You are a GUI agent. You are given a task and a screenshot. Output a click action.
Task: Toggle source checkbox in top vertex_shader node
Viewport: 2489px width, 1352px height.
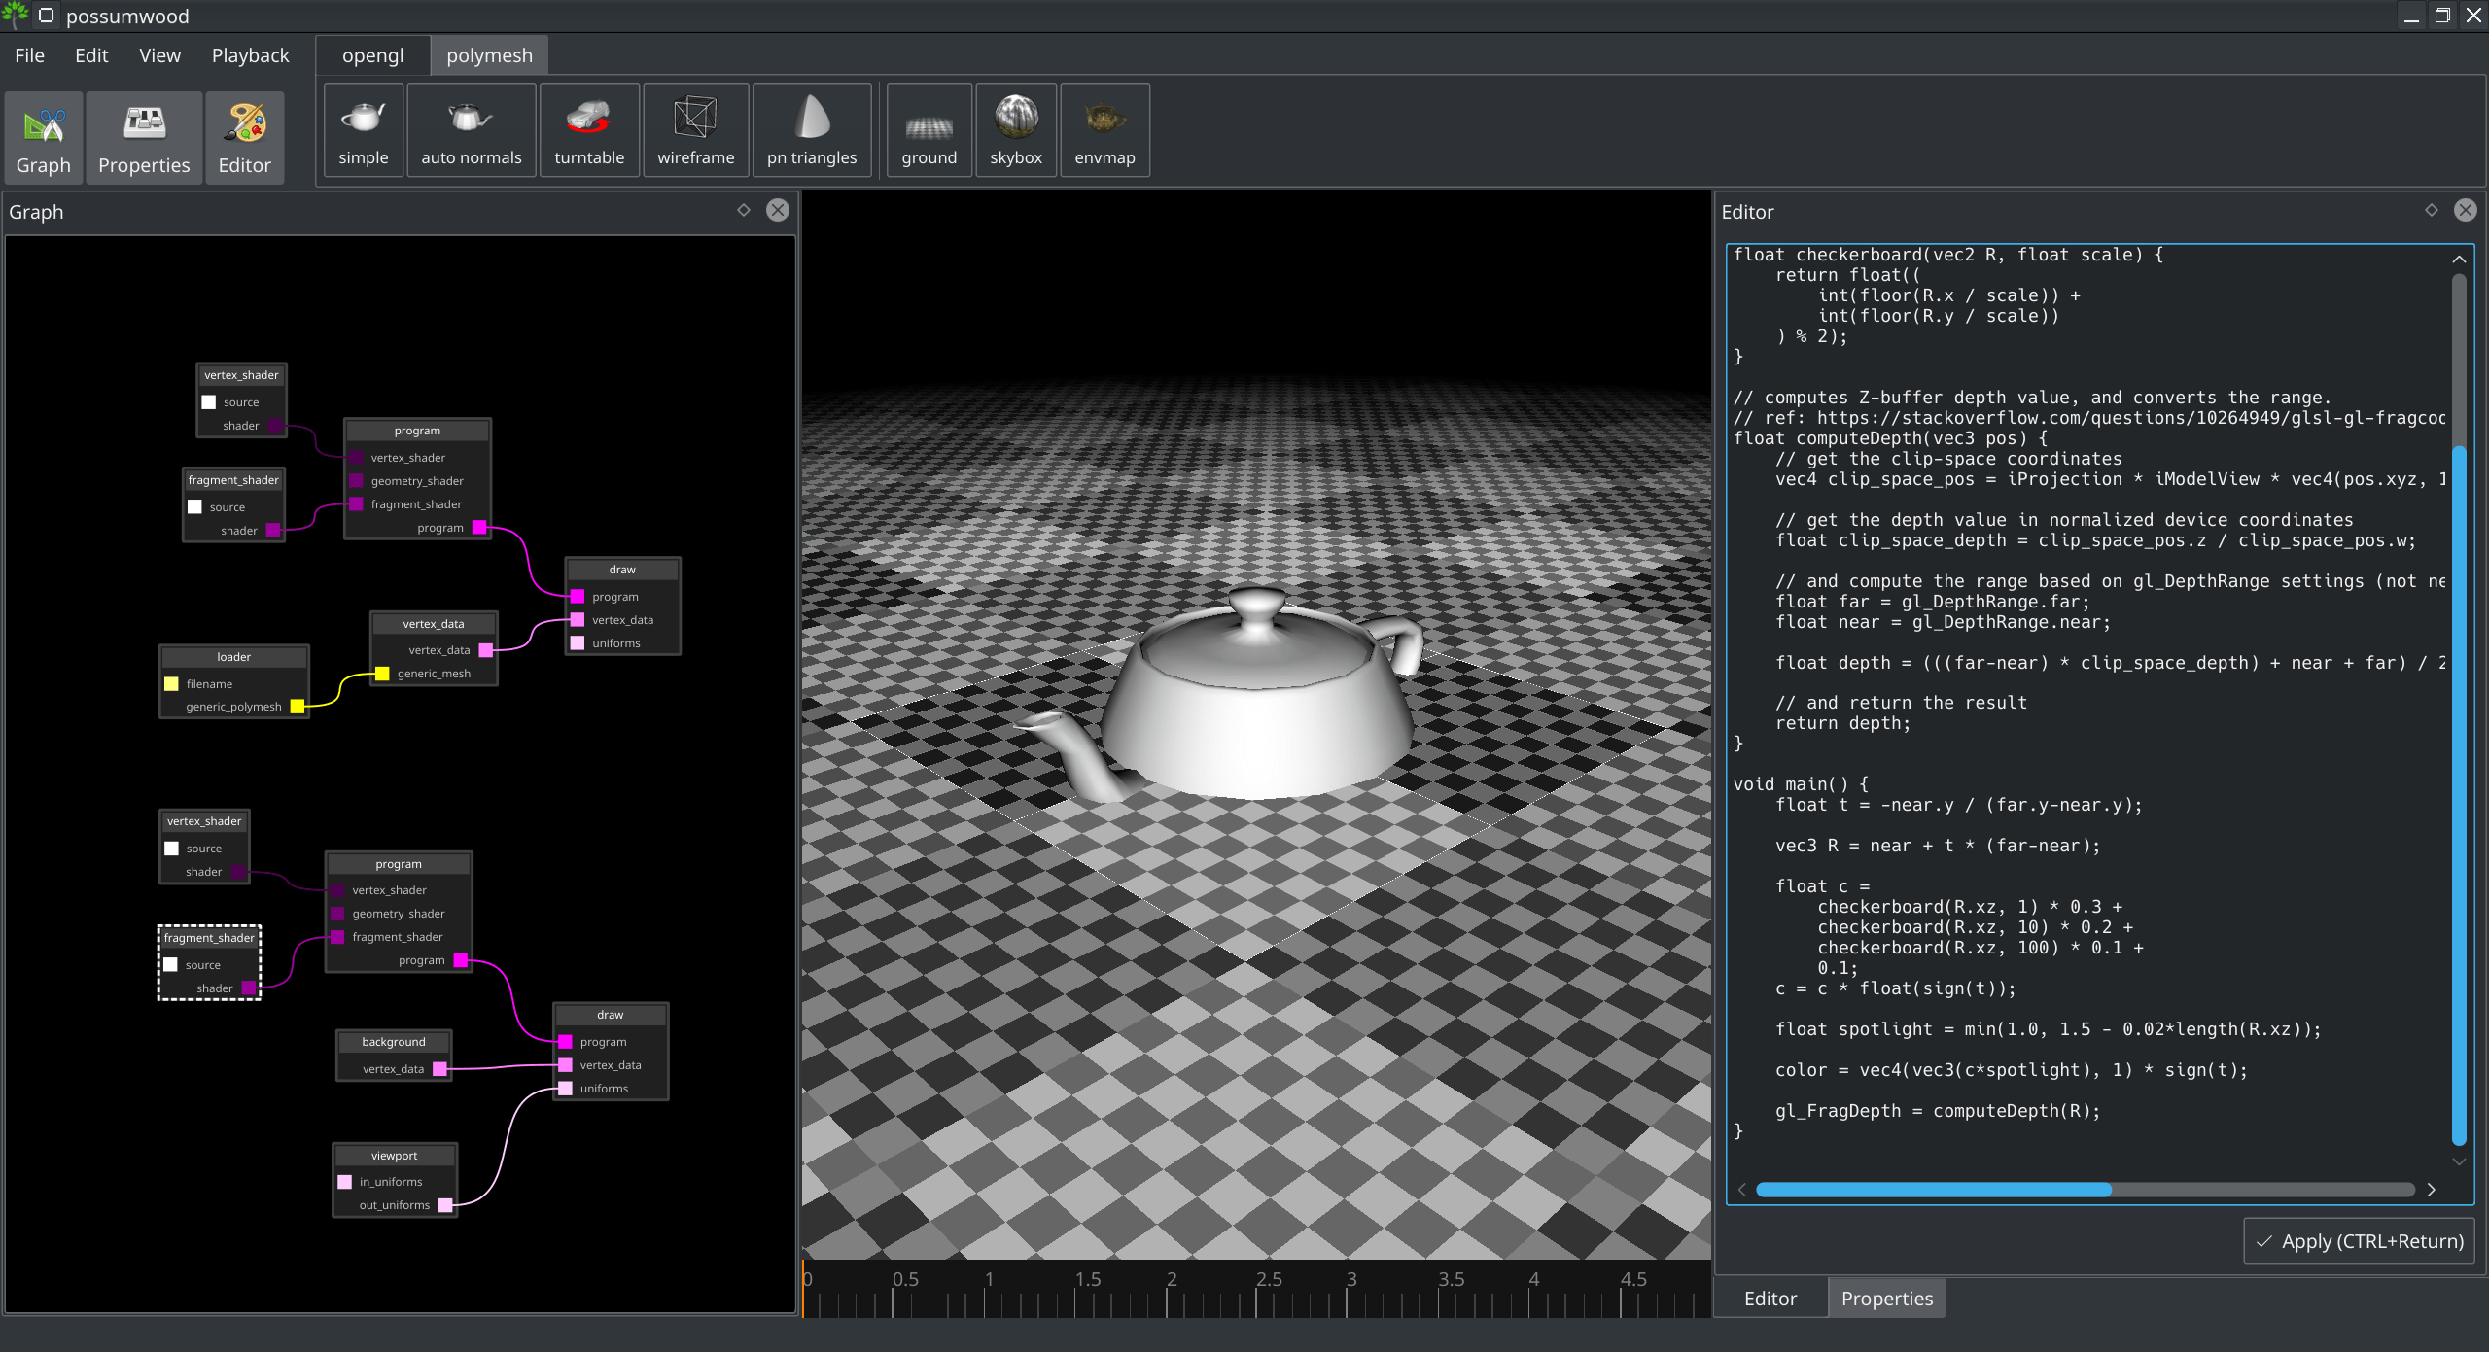[x=208, y=401]
